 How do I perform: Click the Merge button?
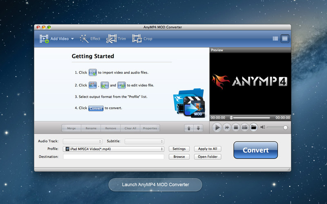71,128
